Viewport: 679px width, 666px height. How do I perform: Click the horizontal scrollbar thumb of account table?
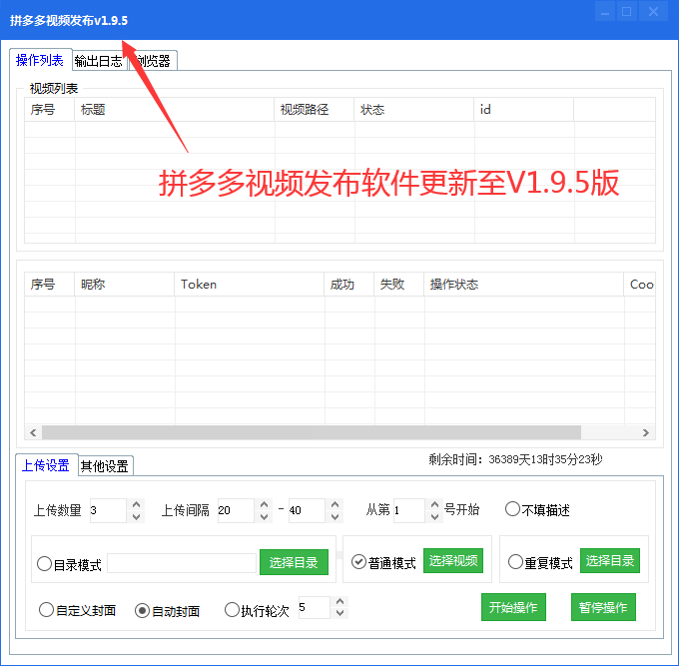pos(312,432)
